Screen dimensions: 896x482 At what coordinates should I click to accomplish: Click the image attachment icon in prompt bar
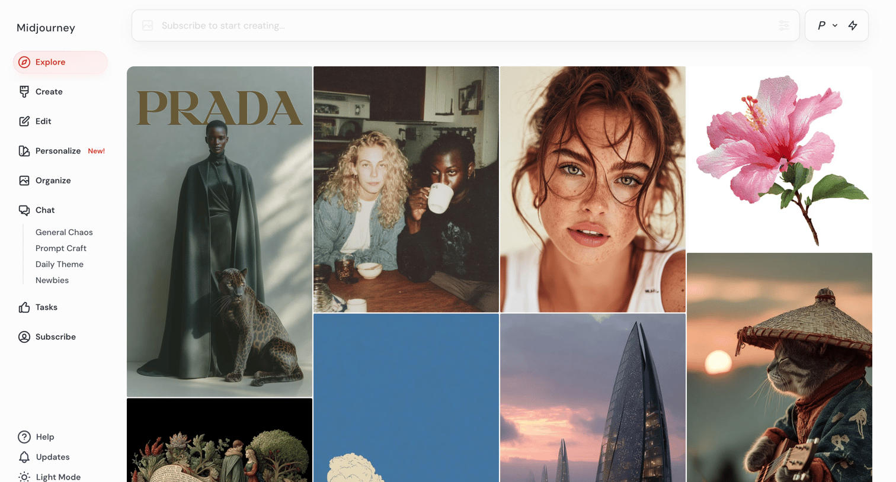[x=148, y=25]
